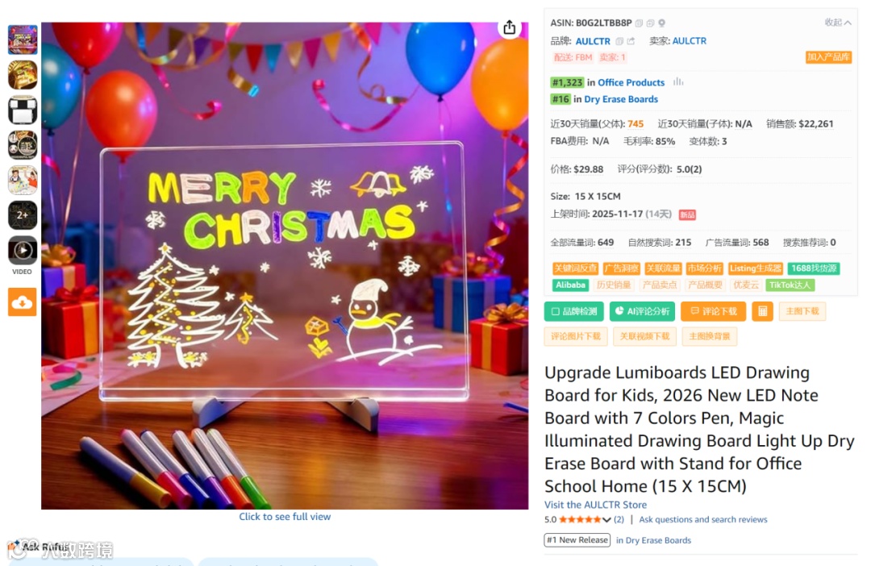This screenshot has width=871, height=566.
Task: Click the orange calculator icon button
Action: (x=762, y=311)
